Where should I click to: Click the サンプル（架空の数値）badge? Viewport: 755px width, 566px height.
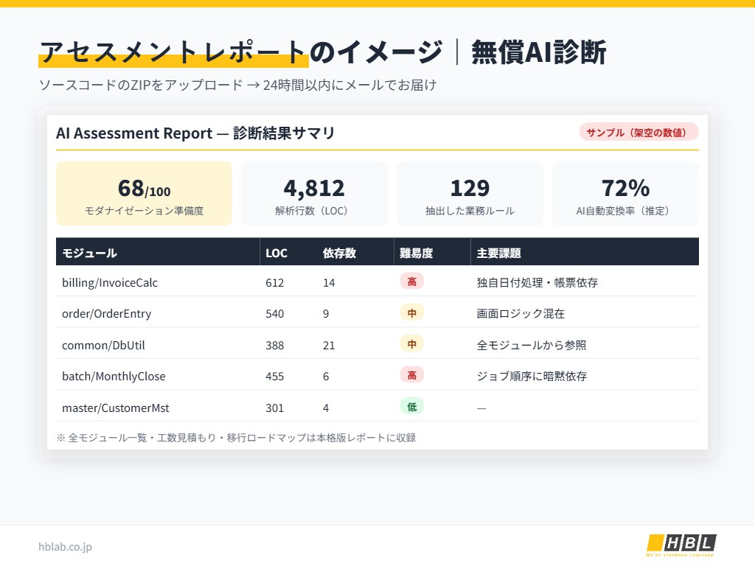639,133
